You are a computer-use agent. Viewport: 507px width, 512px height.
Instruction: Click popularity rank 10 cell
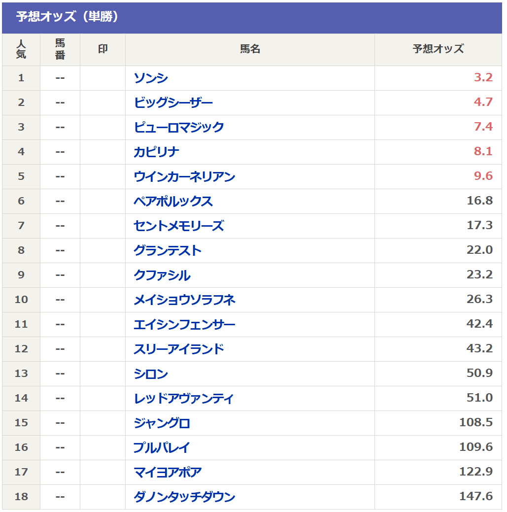tap(21, 300)
